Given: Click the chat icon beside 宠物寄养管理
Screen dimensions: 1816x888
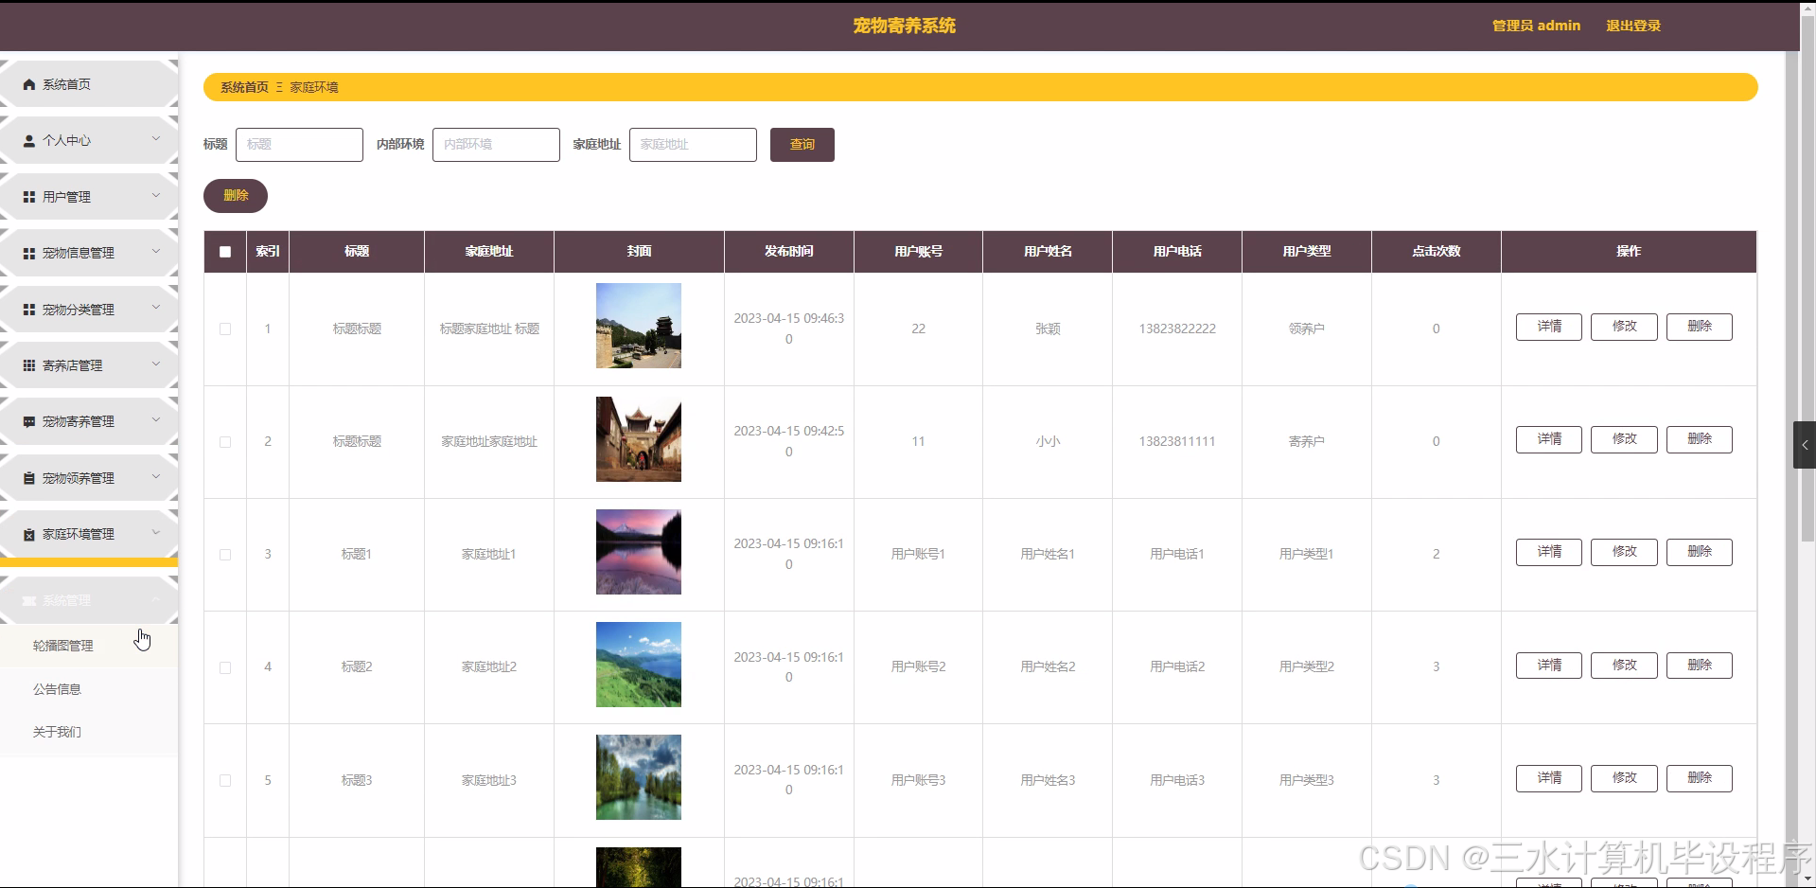Looking at the screenshot, I should 29,422.
